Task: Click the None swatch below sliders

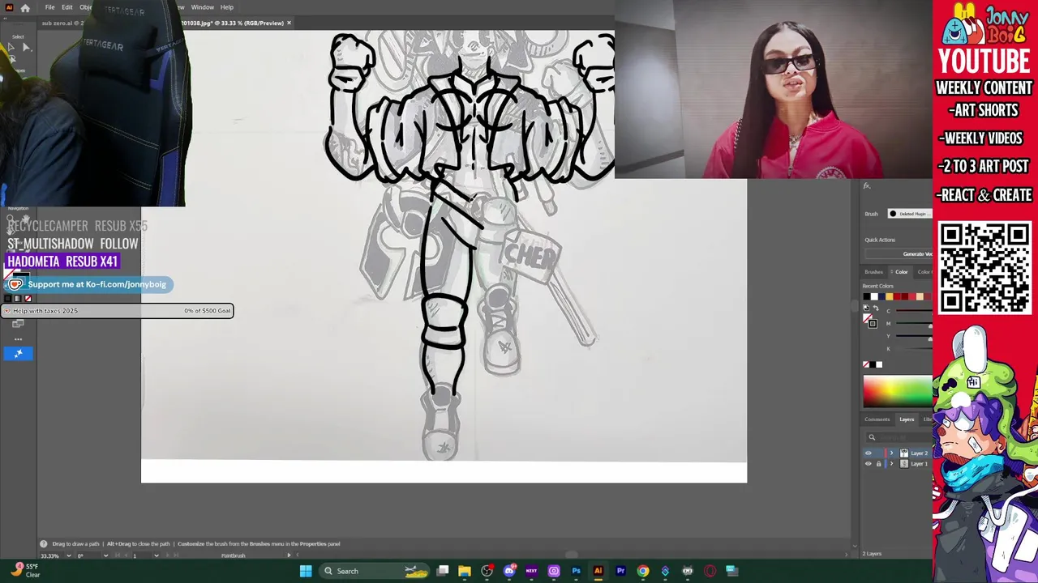Action: point(866,364)
